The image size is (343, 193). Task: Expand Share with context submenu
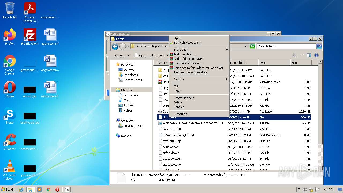(199, 50)
